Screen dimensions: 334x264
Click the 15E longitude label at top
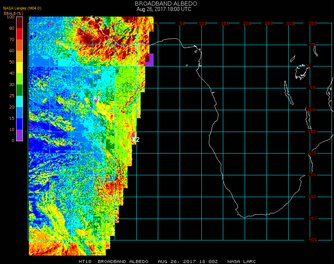pos(225,23)
